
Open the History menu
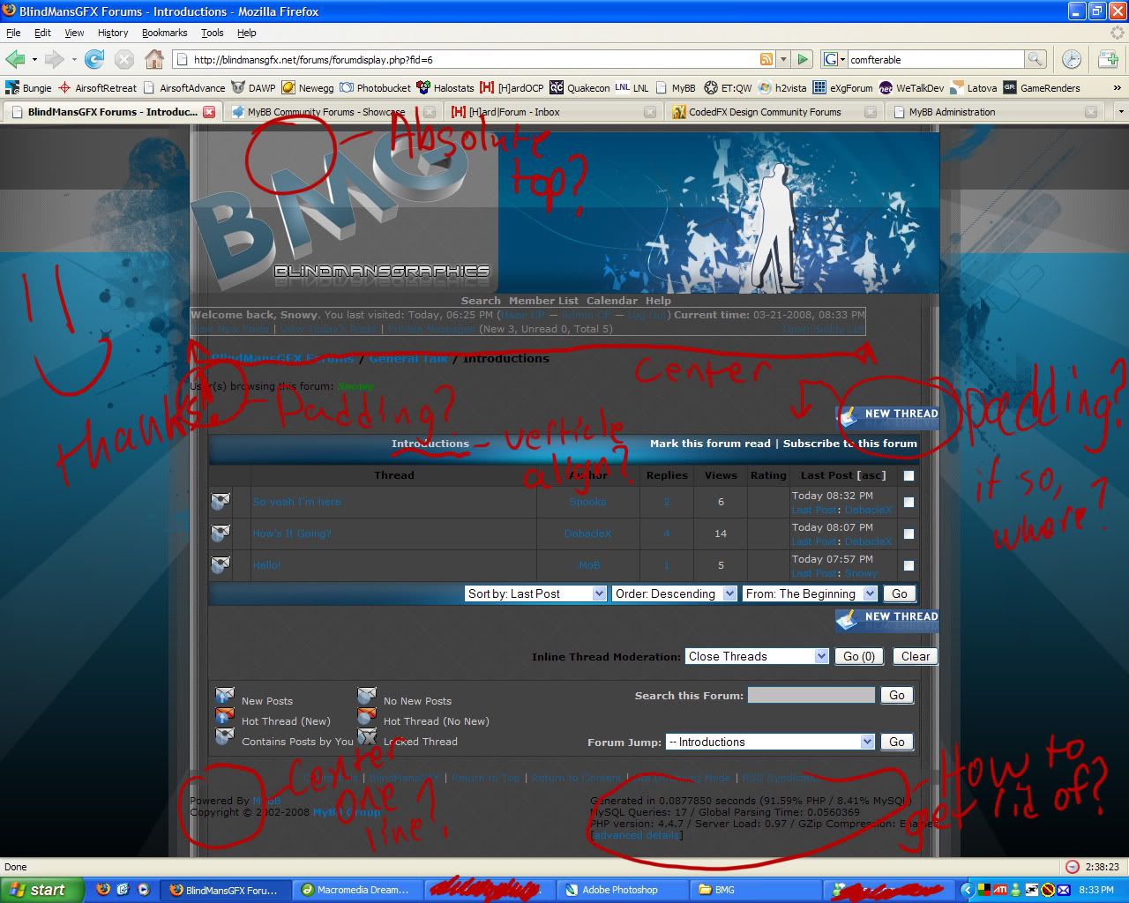click(x=113, y=33)
